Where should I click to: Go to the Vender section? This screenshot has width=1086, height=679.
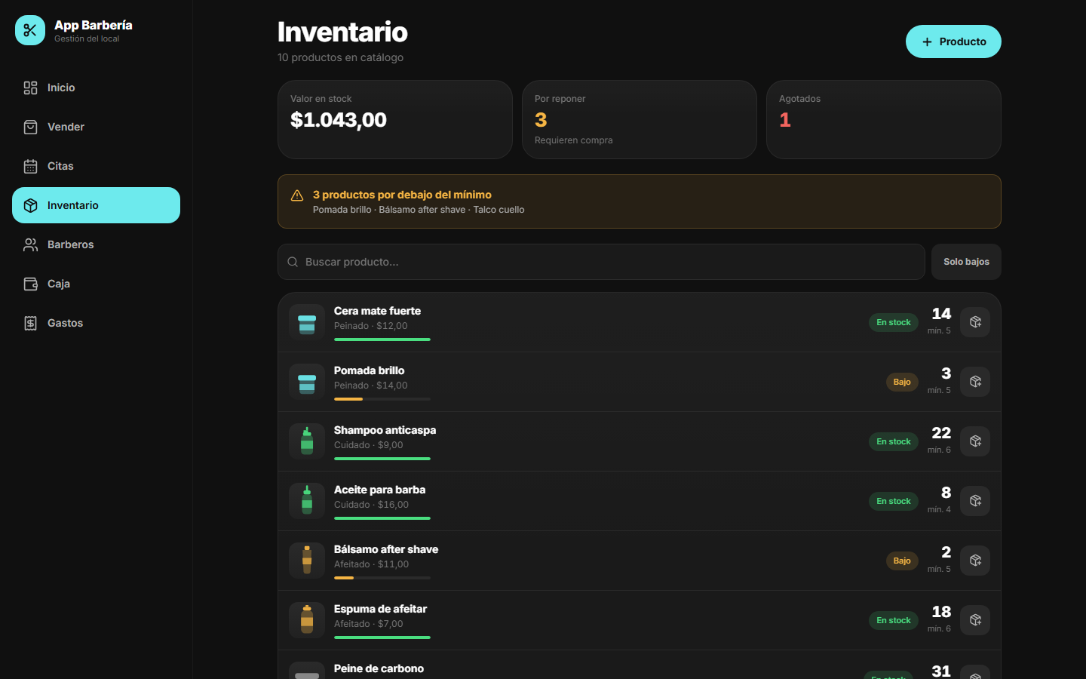tap(96, 127)
